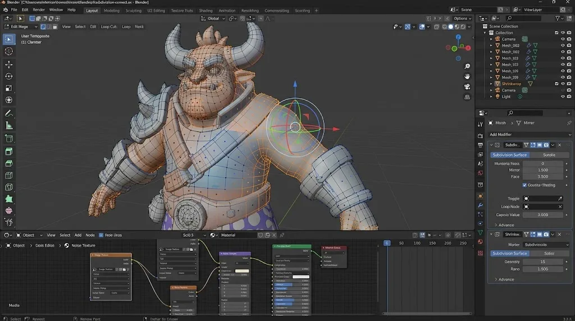Viewport: 575px width, 321px height.
Task: Hide Mesh_209 using its eye icon
Action: (x=563, y=77)
